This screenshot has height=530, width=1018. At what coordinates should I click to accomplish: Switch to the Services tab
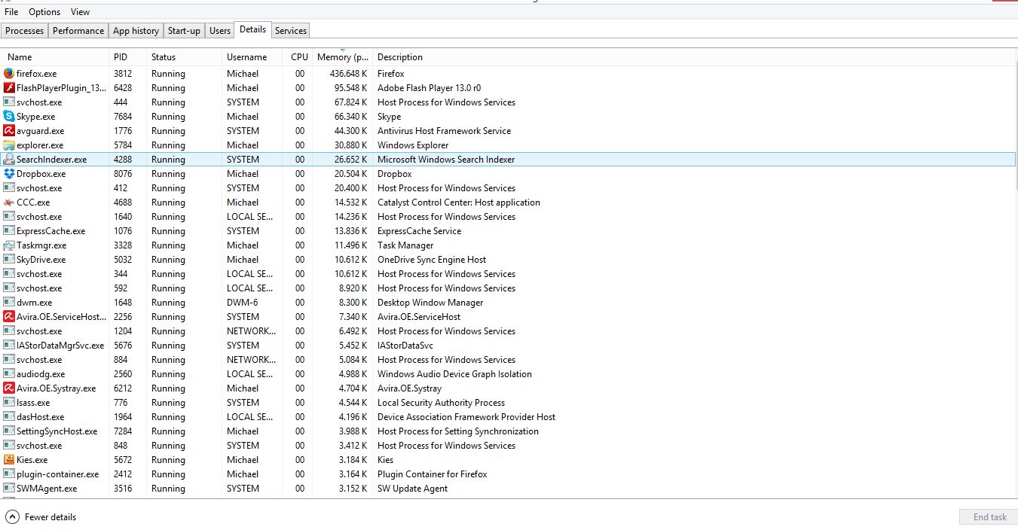pos(291,31)
